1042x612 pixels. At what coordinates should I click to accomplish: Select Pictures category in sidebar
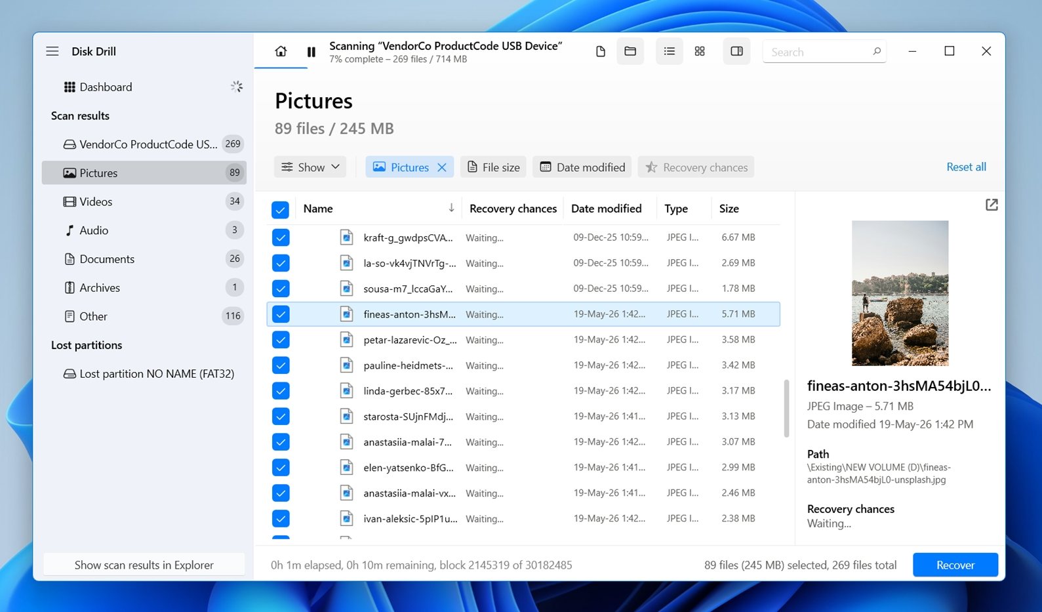point(144,173)
